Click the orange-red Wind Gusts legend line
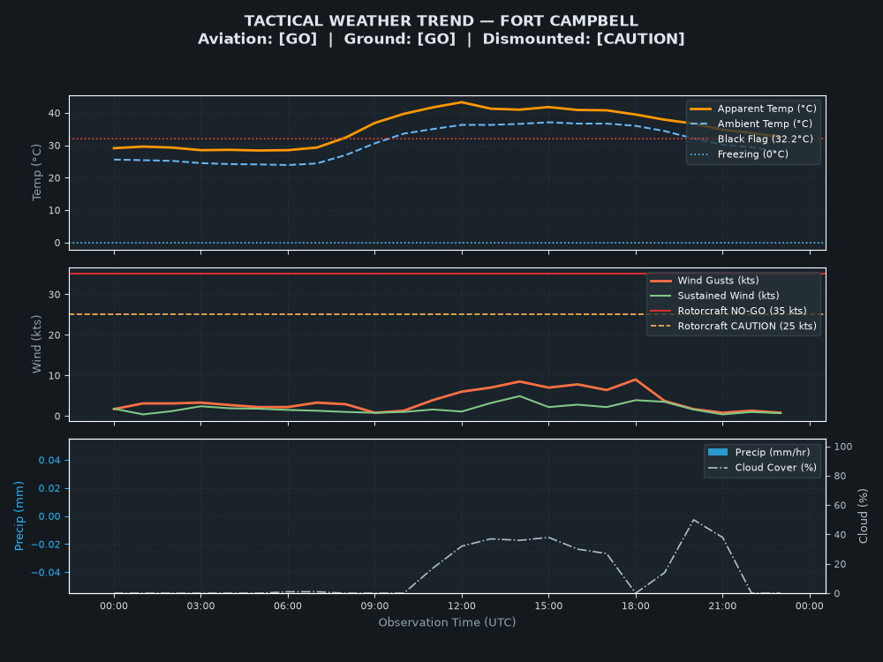 pyautogui.click(x=660, y=281)
